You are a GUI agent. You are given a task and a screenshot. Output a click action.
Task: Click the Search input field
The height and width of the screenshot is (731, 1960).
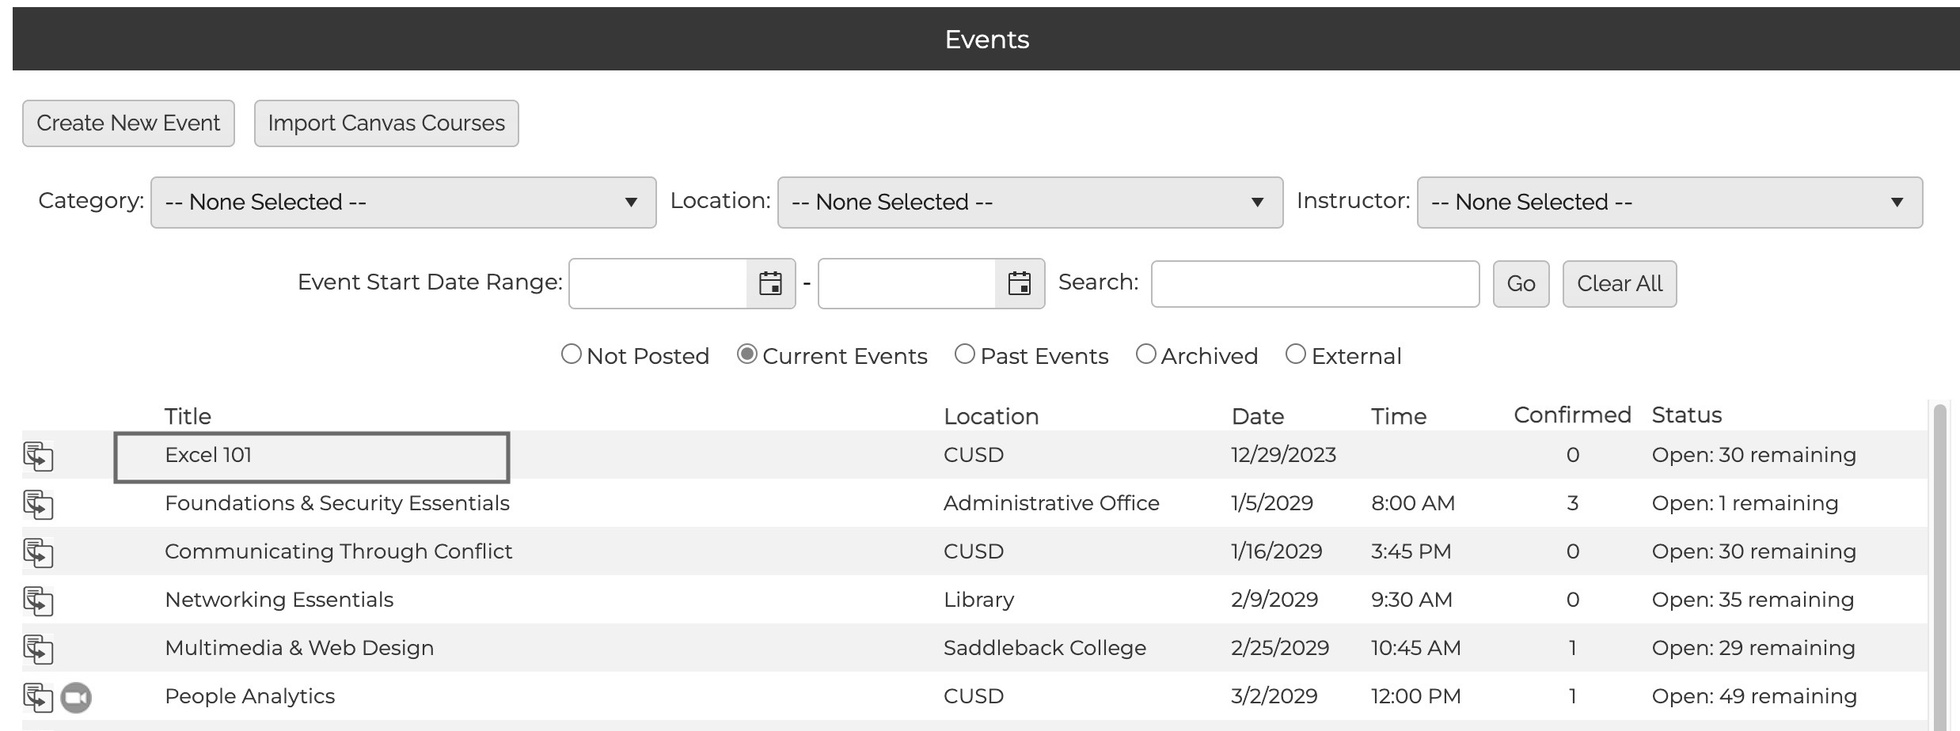point(1315,284)
